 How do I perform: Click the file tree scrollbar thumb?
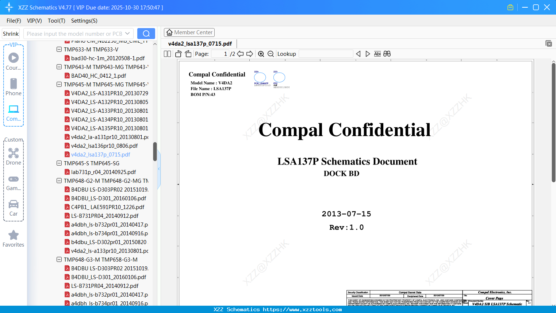point(155,151)
